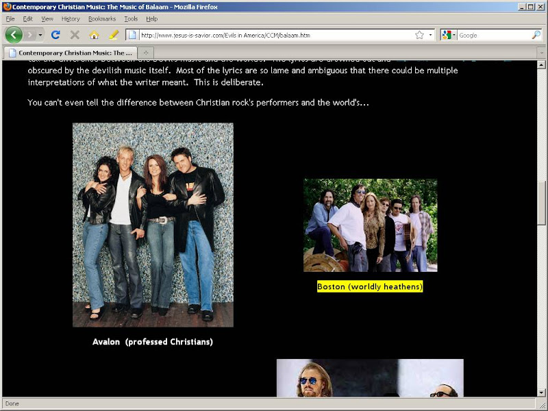Go to the Home page icon
548x411 pixels.
pyautogui.click(x=94, y=35)
